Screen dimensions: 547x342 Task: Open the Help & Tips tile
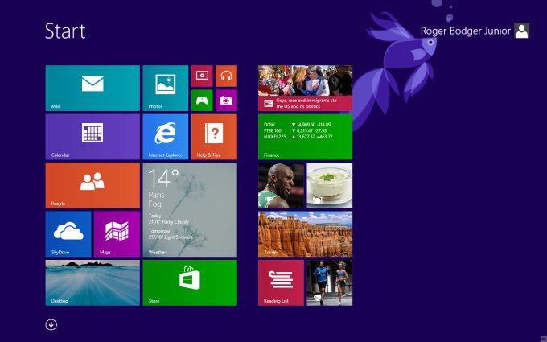214,137
